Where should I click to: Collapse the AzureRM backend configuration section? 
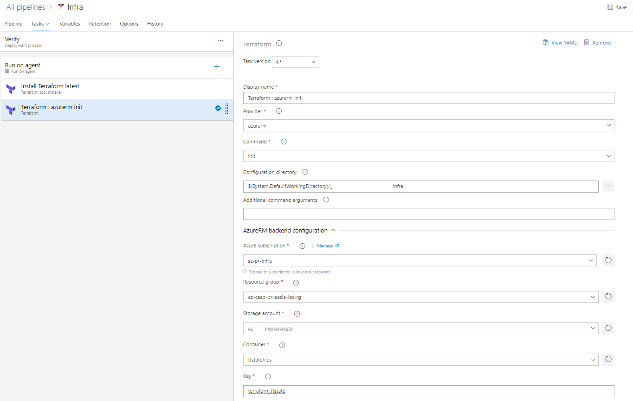(333, 230)
